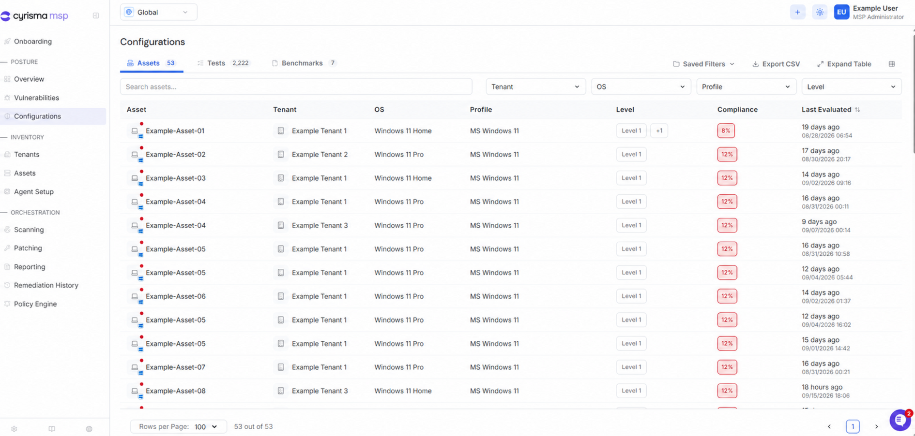Open Example-Asset-08 row
Image resolution: width=915 pixels, height=436 pixels.
coord(511,391)
